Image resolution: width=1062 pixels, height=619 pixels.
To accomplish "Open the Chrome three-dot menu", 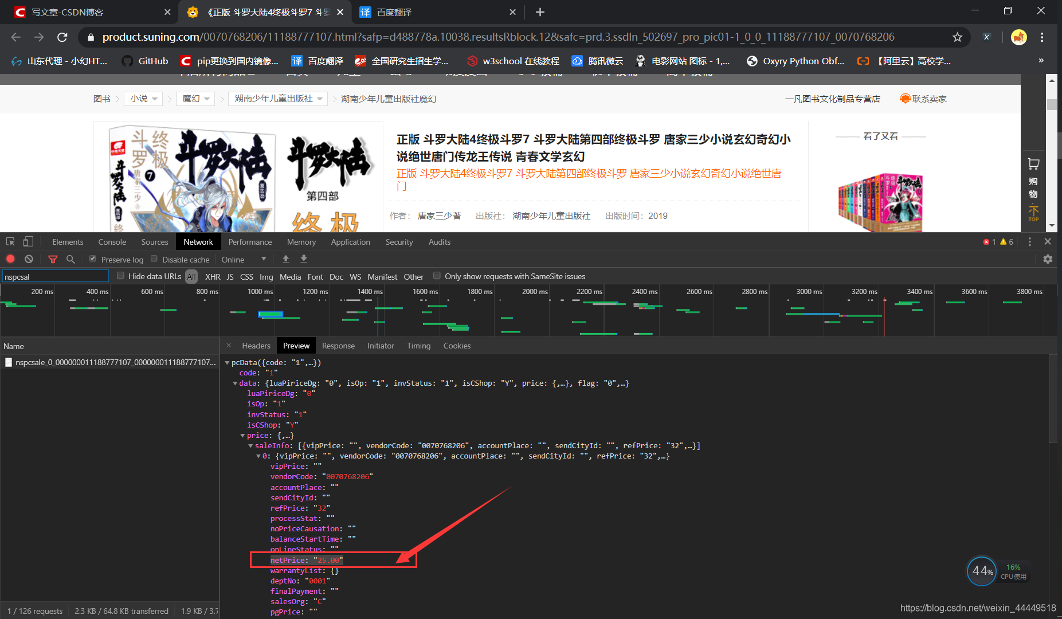I will 1042,37.
